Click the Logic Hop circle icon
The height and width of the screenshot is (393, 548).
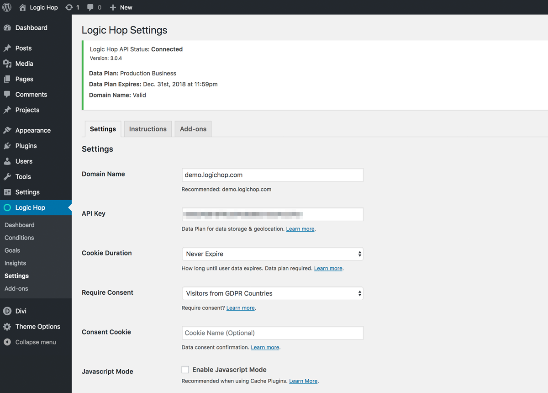[x=7, y=207]
